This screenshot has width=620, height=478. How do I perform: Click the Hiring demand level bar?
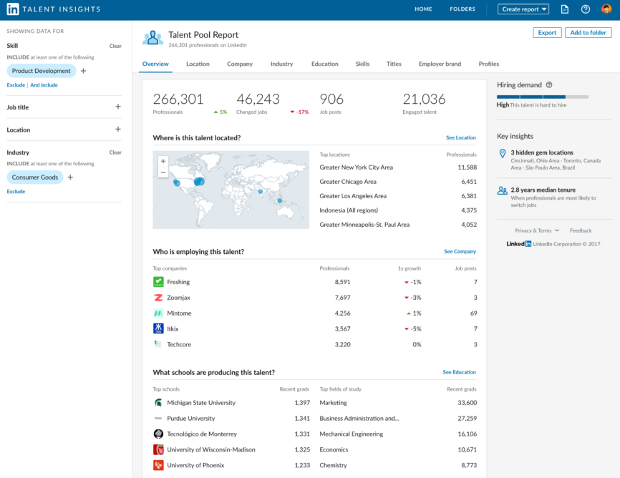pos(542,96)
